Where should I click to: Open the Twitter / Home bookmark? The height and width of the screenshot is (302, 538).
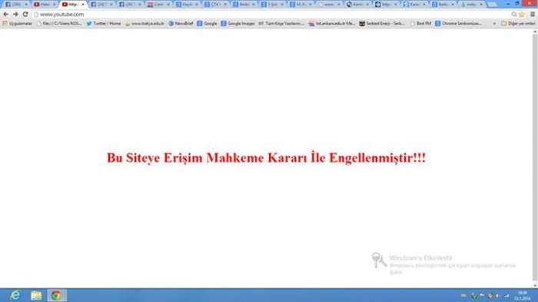[x=103, y=24]
